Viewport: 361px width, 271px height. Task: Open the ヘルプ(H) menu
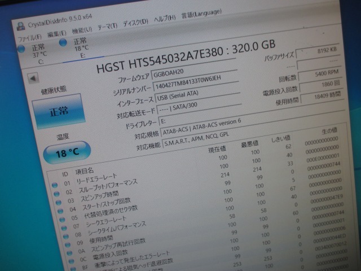pos(165,18)
